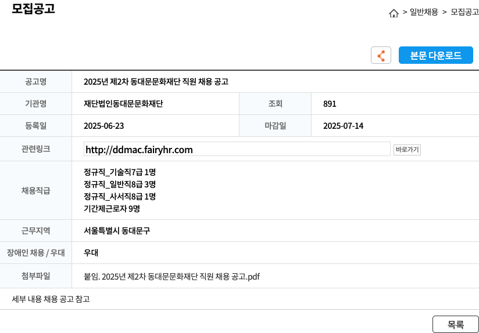The height and width of the screenshot is (333, 479).
Task: Click the value 우대 for disability hiring
Action: (91, 253)
